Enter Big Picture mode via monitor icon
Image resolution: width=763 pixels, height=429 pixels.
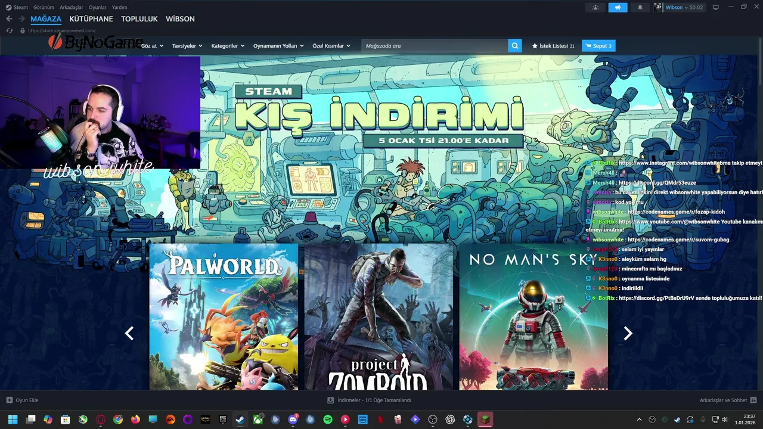715,7
